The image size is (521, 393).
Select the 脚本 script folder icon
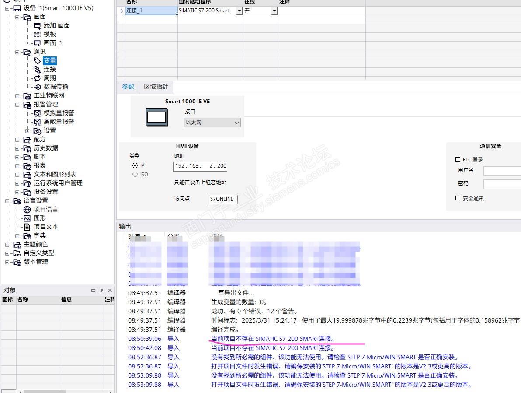click(x=27, y=157)
